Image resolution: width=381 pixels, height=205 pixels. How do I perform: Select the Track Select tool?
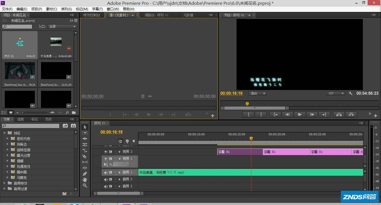click(85, 133)
